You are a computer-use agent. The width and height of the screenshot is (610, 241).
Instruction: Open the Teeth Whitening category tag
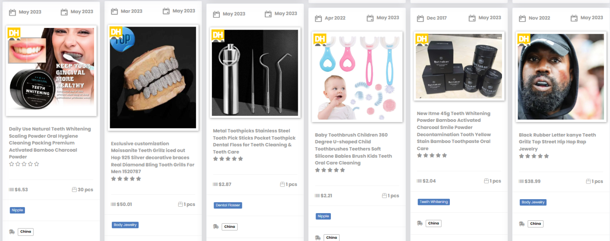point(433,202)
